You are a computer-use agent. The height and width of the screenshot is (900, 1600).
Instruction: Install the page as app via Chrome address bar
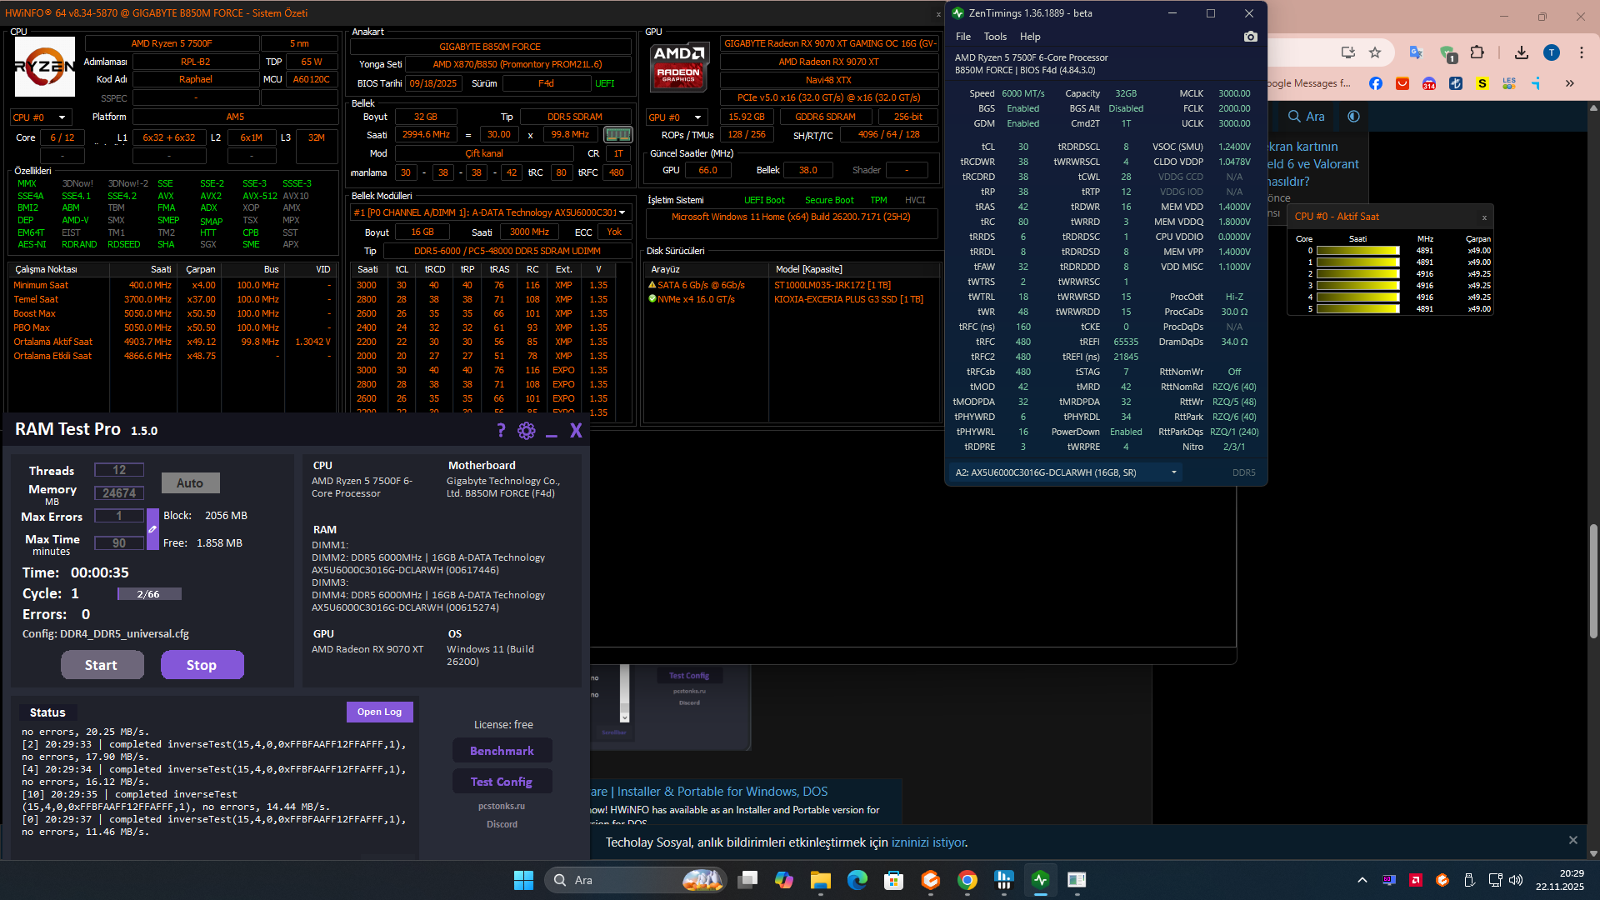[x=1347, y=52]
